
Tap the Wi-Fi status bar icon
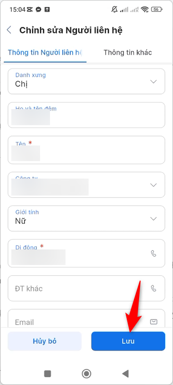coord(145,9)
